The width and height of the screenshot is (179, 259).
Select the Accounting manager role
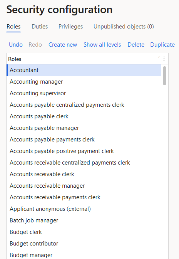click(84, 82)
